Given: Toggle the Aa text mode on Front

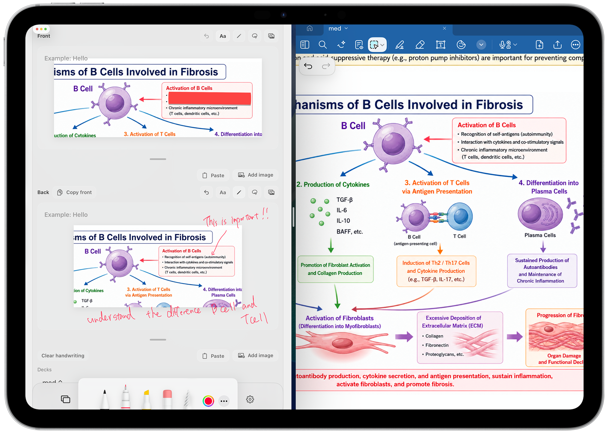Looking at the screenshot, I should click(x=223, y=36).
